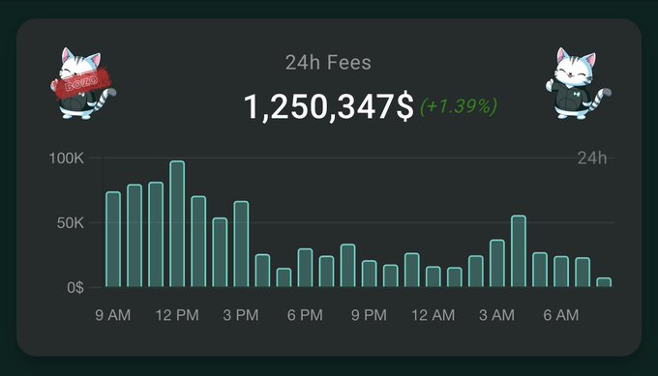The height and width of the screenshot is (376, 658).
Task: Select the tallest bar at 12 PM
Action: [x=177, y=224]
